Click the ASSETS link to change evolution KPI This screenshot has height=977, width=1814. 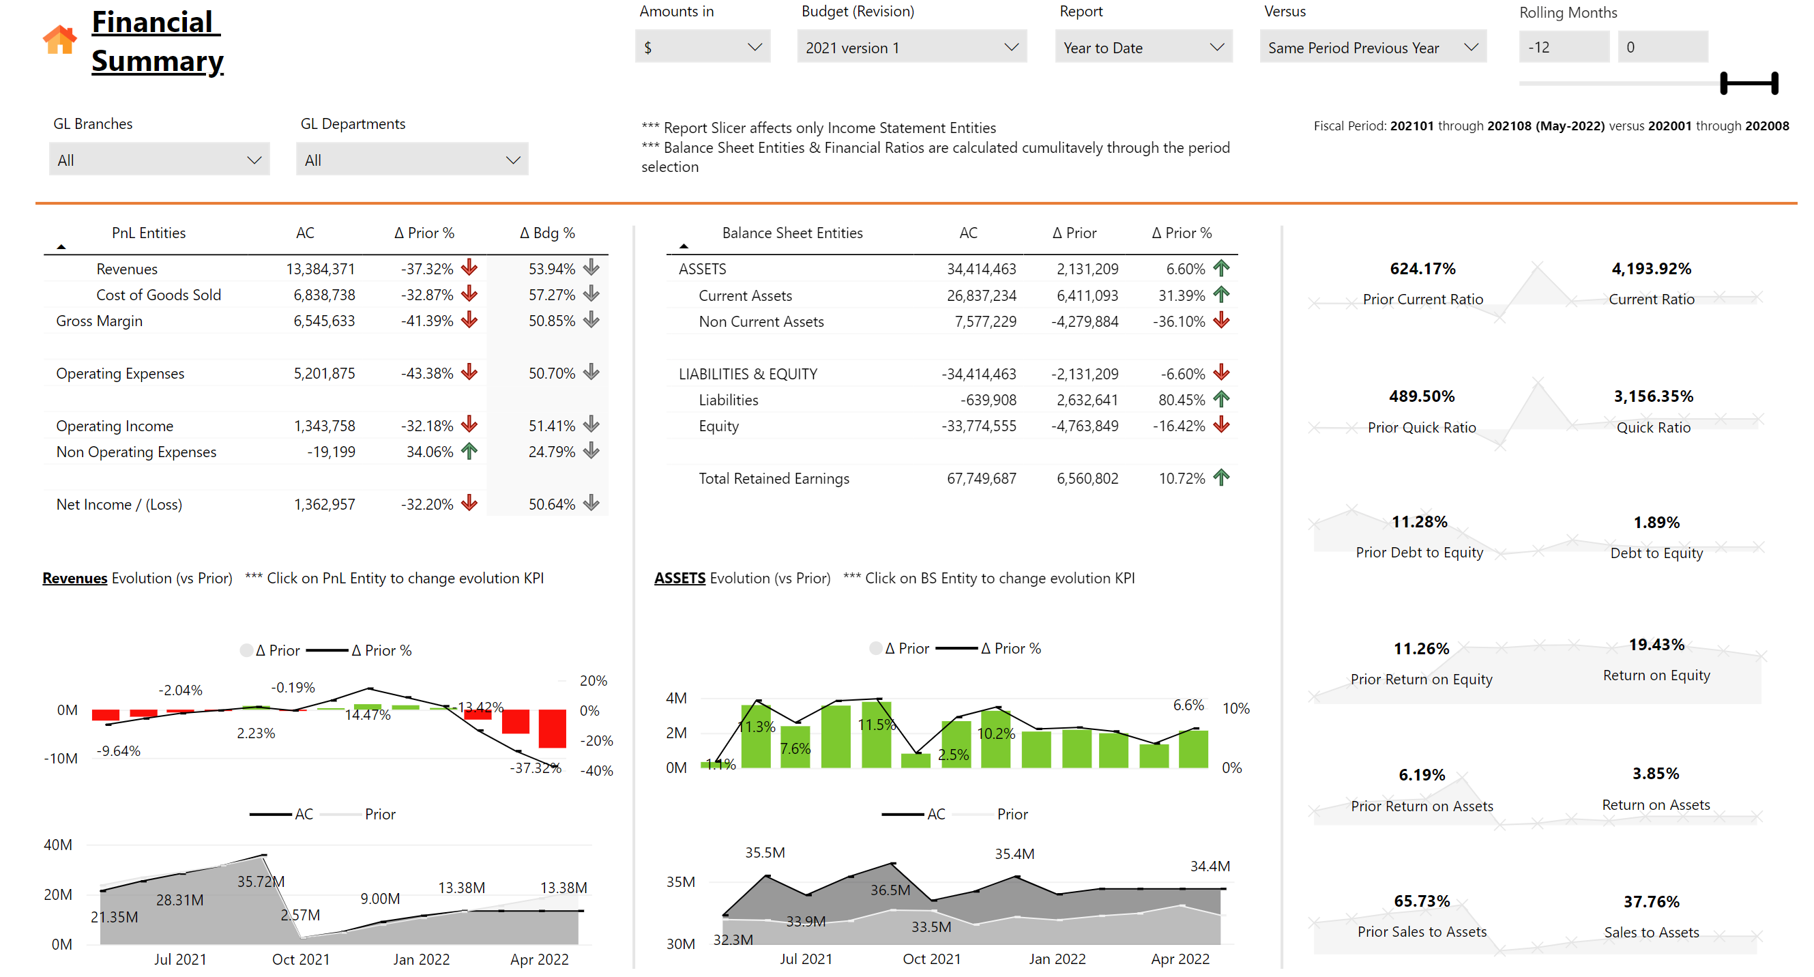[x=679, y=578]
